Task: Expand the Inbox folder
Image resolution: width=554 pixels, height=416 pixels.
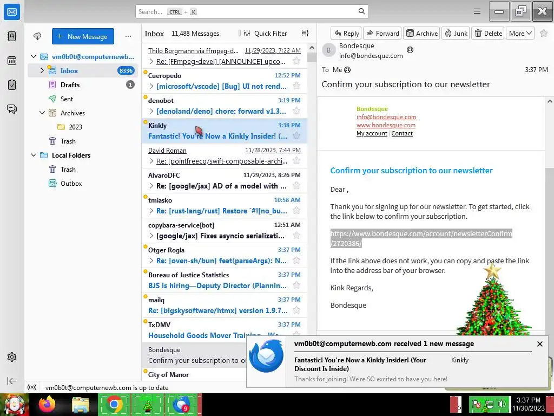Action: 42,70
